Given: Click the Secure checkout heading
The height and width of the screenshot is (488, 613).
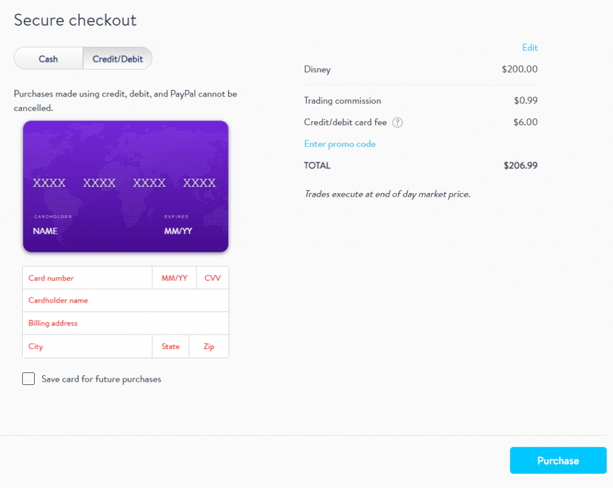Looking at the screenshot, I should [75, 20].
